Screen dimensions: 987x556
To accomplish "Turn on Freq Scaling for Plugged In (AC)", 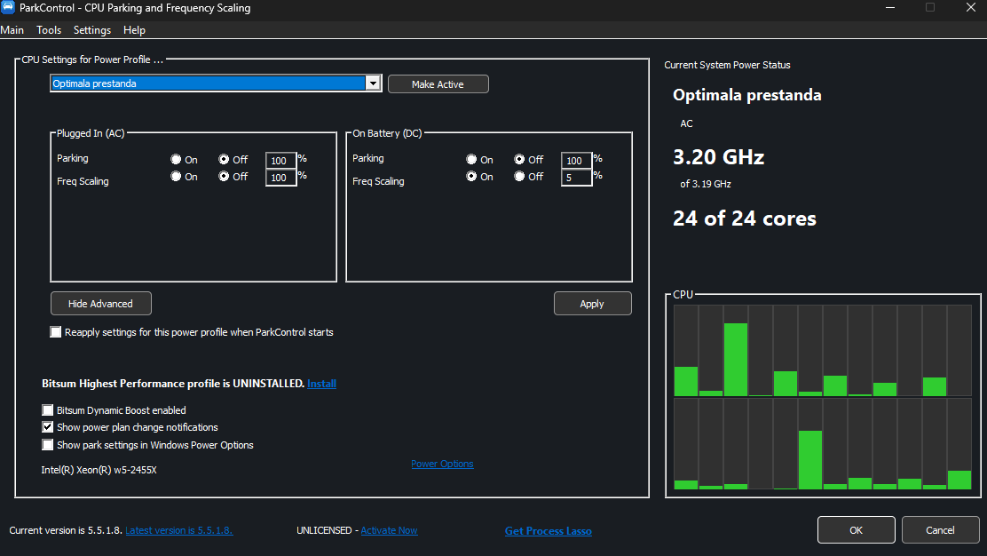I will (177, 177).
